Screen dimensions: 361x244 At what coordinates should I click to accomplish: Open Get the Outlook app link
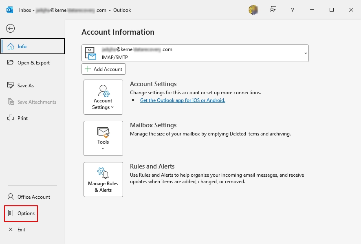[183, 100]
